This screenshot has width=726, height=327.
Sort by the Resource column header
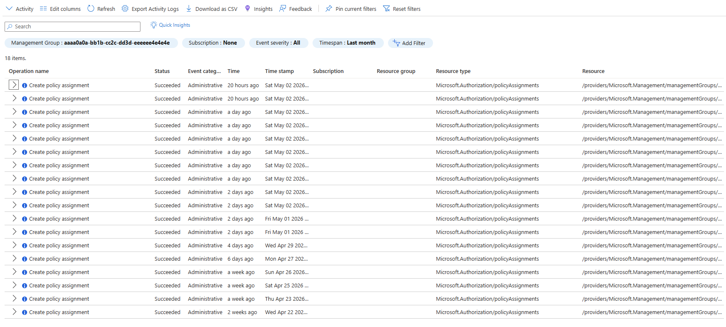[593, 71]
